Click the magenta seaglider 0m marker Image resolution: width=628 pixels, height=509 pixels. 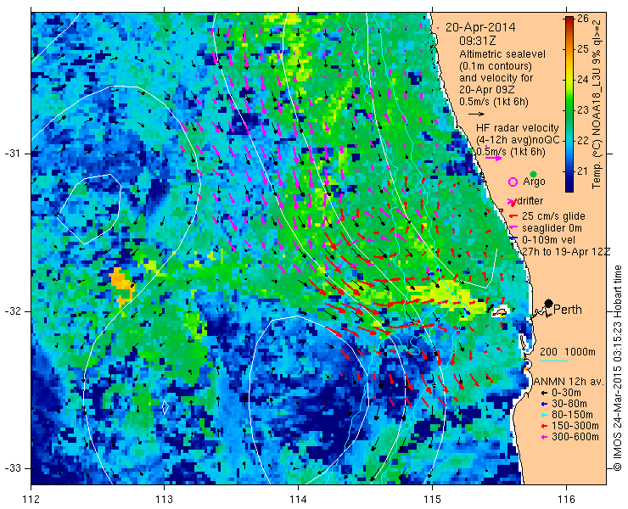coord(513,228)
